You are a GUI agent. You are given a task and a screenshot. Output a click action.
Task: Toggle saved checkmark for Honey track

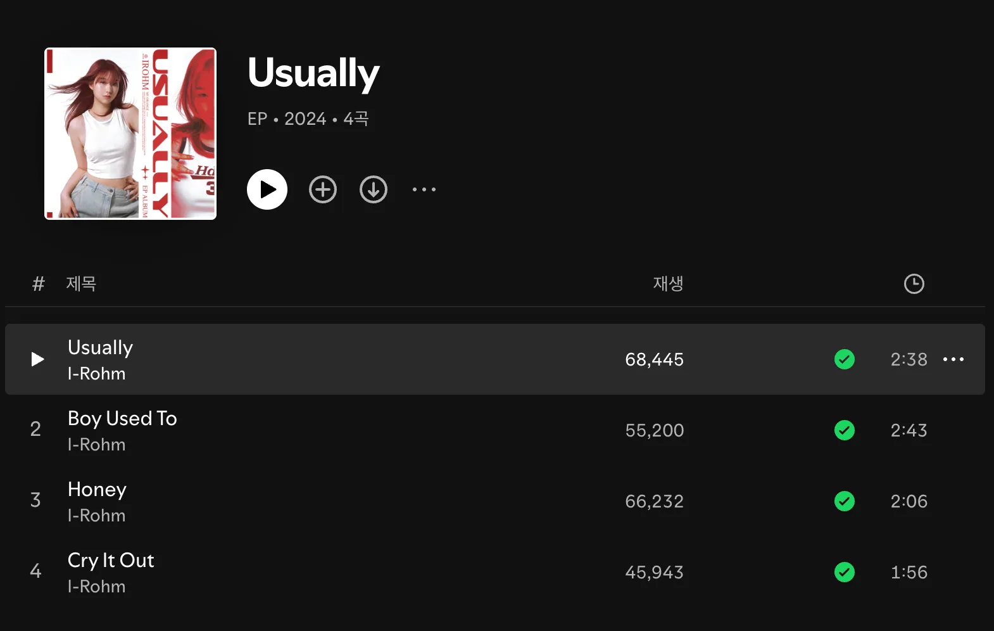[845, 501]
